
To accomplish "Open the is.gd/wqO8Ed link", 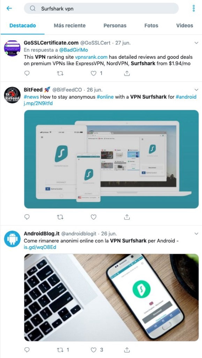I will (x=40, y=247).
